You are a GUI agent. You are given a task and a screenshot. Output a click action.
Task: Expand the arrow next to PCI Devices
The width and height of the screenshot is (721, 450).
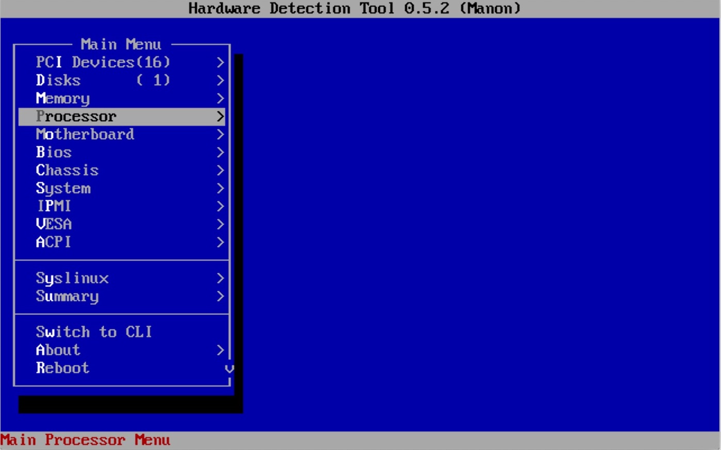coord(220,62)
